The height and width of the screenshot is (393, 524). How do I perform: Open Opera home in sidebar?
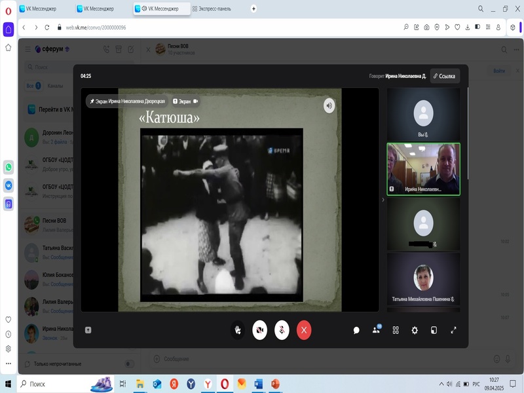(x=9, y=29)
